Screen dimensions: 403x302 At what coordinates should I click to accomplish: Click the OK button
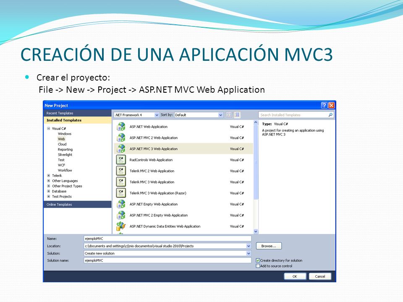[x=295, y=276]
